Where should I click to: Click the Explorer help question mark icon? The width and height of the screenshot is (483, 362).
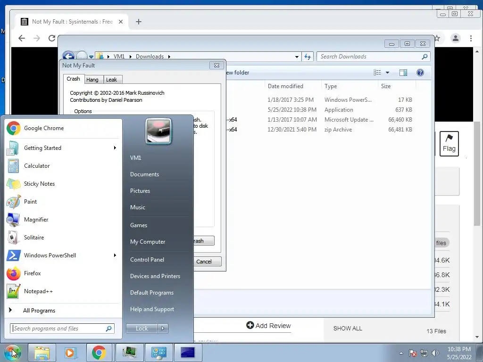(420, 73)
